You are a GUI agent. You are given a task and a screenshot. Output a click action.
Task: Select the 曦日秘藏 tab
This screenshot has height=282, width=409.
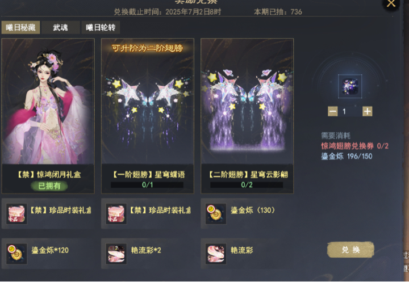click(20, 27)
